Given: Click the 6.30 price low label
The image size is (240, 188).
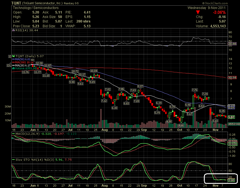Looking at the screenshot, I should [x=114, y=108].
